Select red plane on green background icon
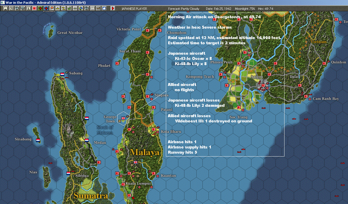Image resolution: width=348 pixels, height=204 pixels. point(40,8)
